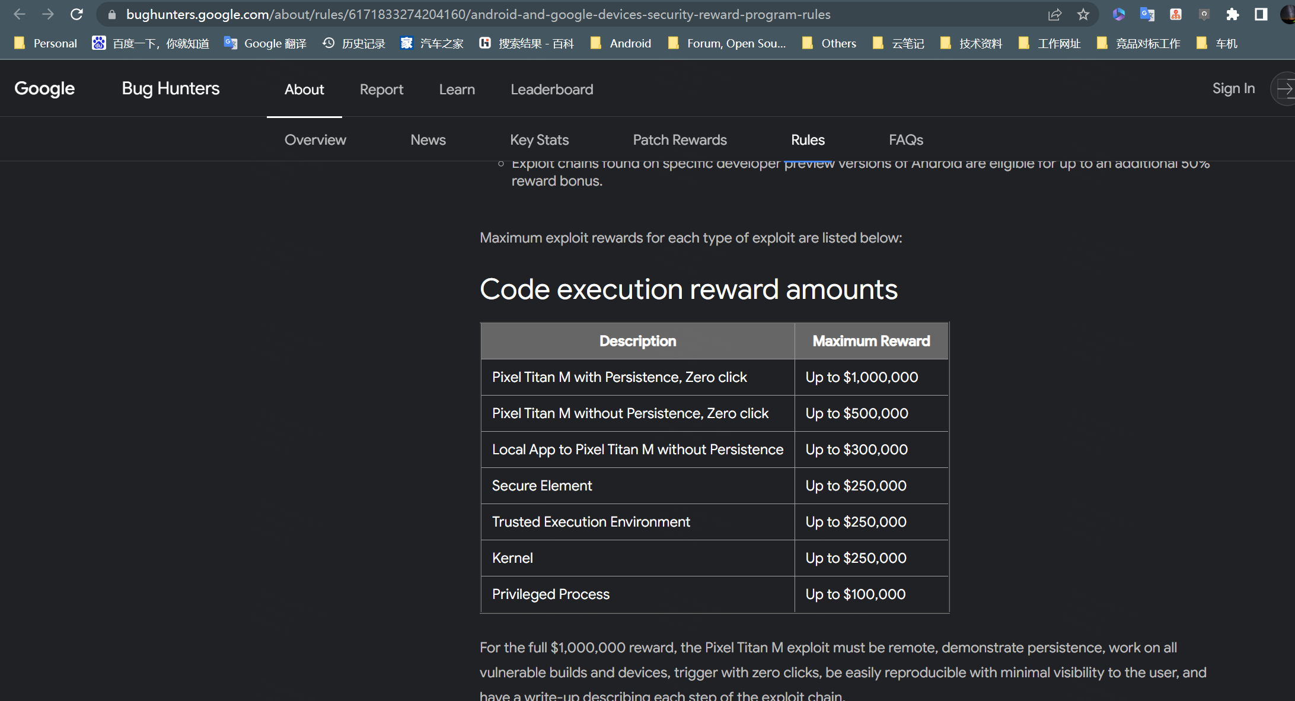
Task: Open the Microsoft 365 extension icon
Action: pos(1118,14)
